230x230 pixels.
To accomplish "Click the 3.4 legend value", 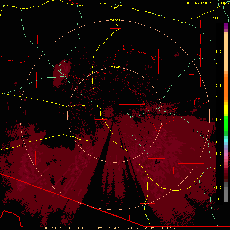I will tap(218, 120).
